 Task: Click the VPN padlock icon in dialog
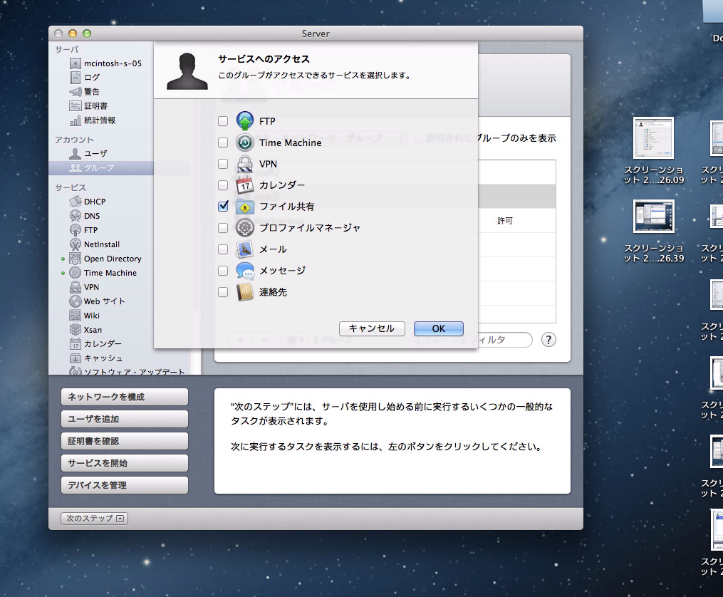tap(245, 164)
